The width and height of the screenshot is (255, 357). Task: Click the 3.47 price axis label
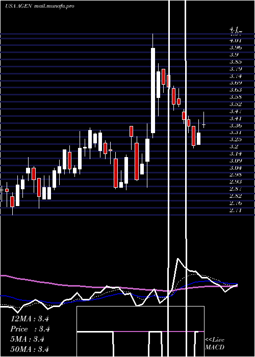[236, 112]
